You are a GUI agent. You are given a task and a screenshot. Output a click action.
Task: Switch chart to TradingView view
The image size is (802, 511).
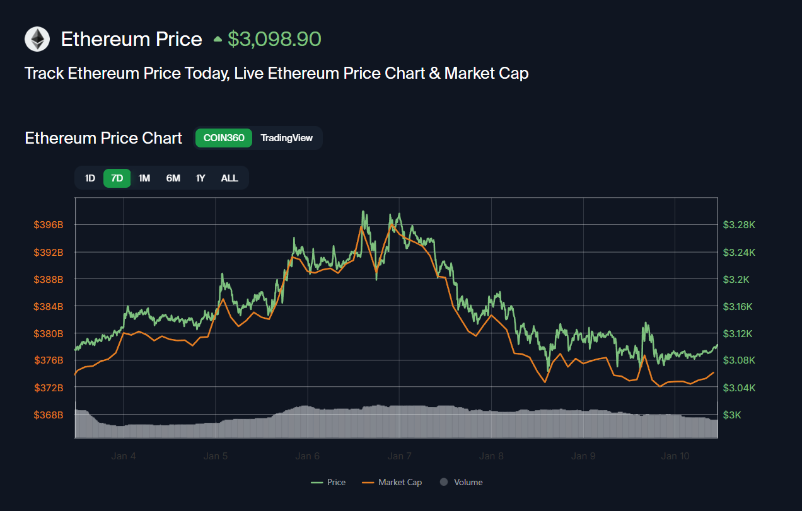286,138
